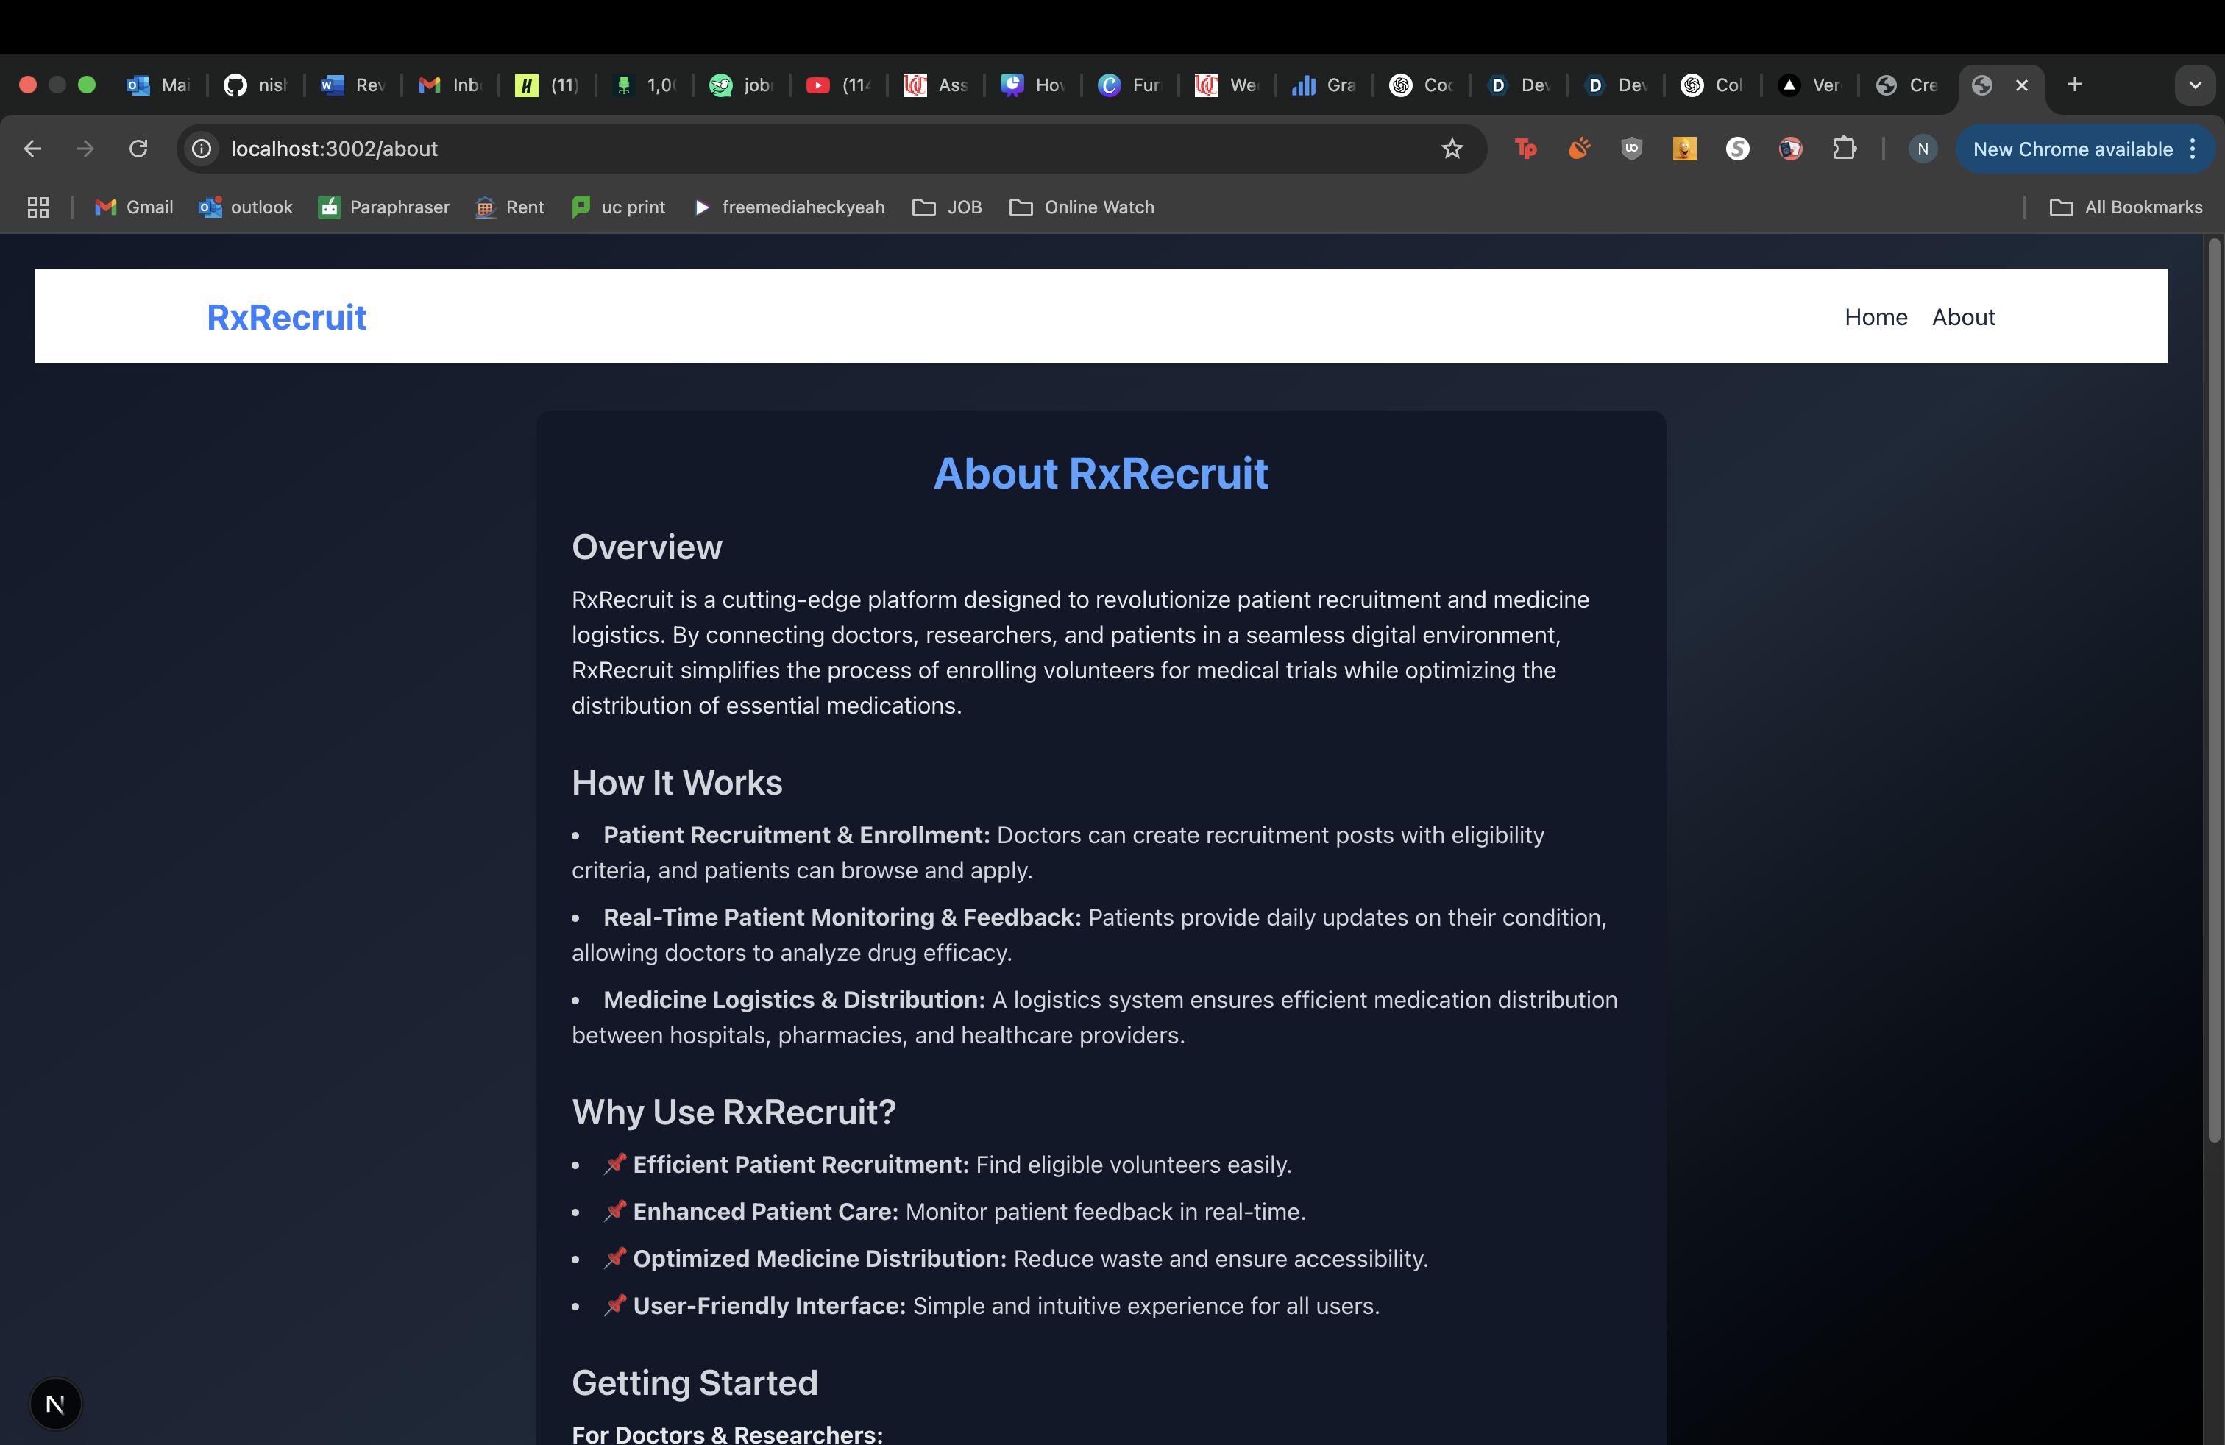
Task: Click the back navigation arrow
Action: tap(32, 149)
